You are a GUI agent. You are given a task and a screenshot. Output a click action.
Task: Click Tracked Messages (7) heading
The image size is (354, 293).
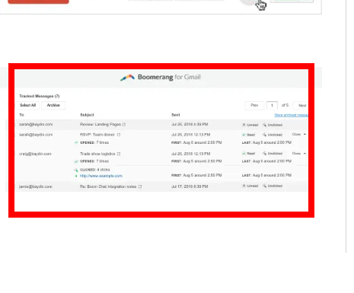pyautogui.click(x=40, y=96)
